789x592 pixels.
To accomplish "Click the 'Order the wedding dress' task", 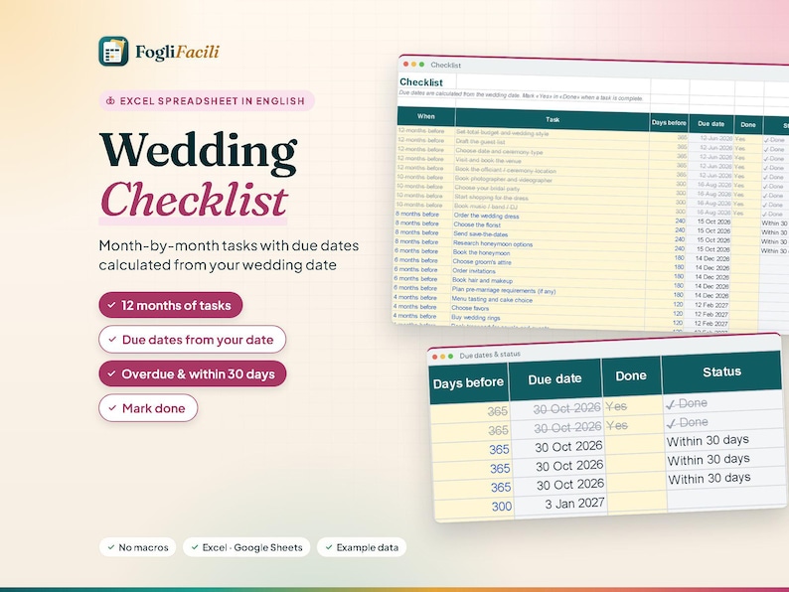I will click(x=486, y=216).
